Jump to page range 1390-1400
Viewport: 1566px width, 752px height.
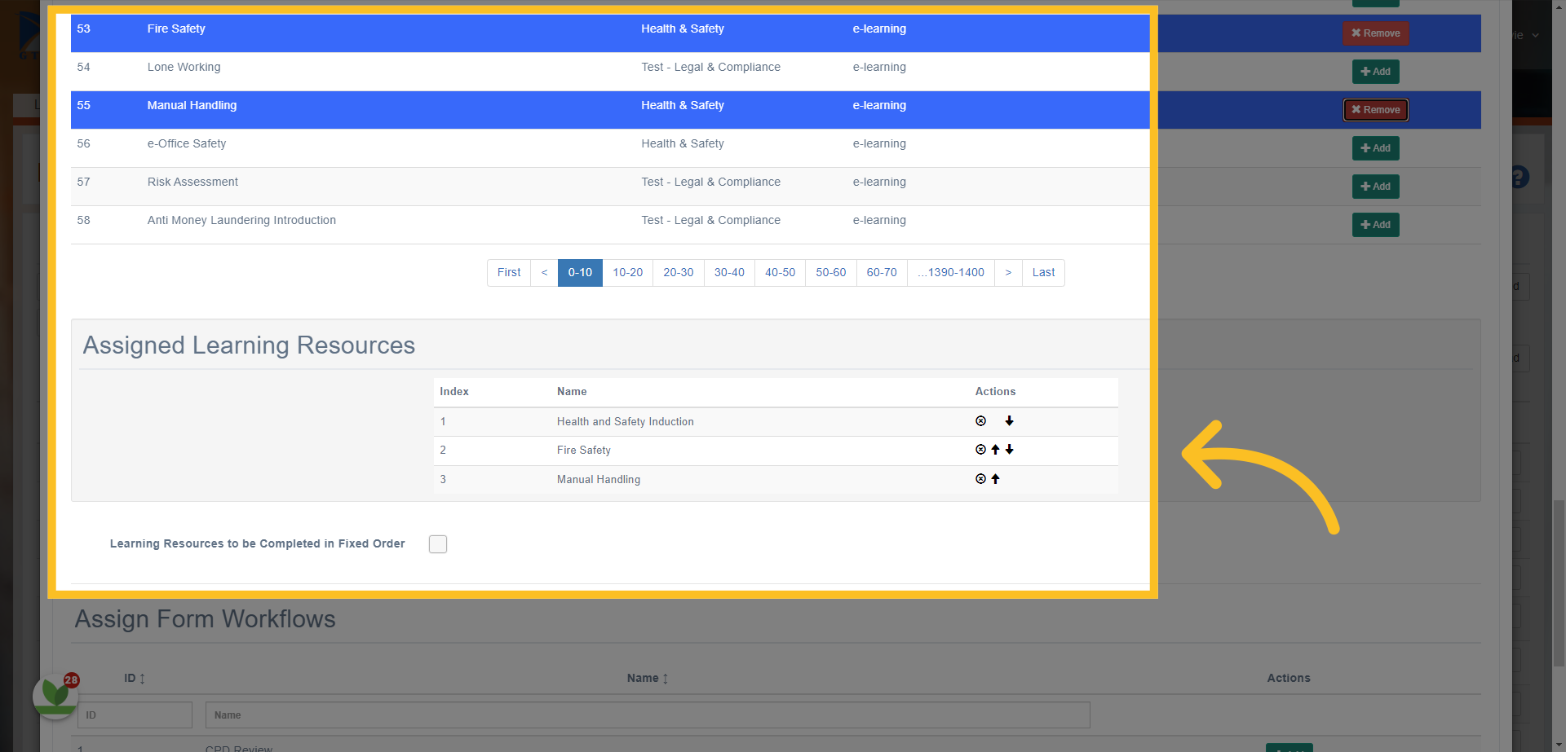click(x=951, y=273)
